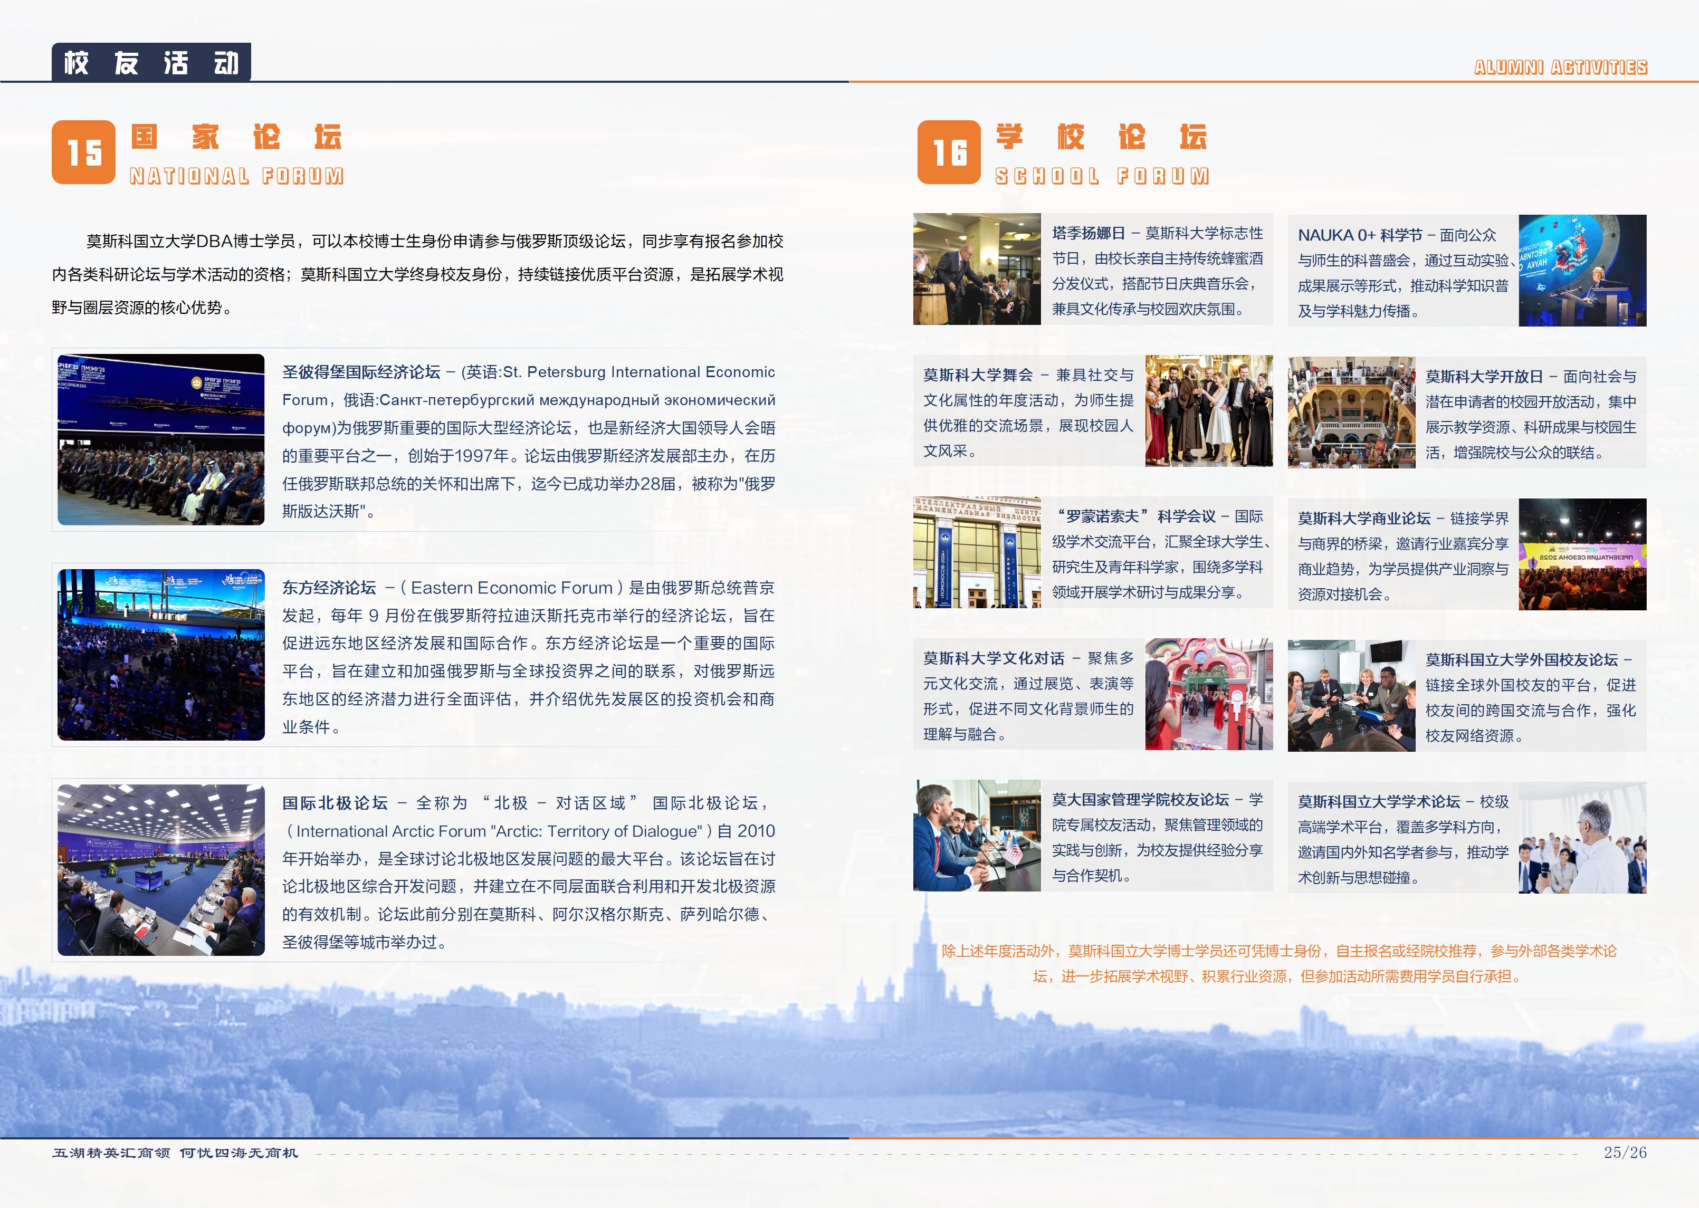1699x1208 pixels.
Task: Click the 校友活动 header tab
Action: pyautogui.click(x=151, y=62)
